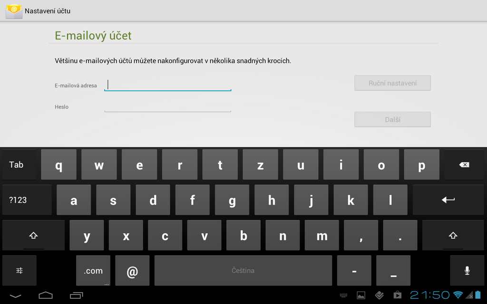Focus the Heslo password field
Image resolution: width=487 pixels, height=304 pixels.
click(x=167, y=106)
